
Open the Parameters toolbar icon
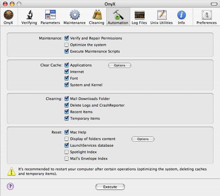[x=50, y=15]
